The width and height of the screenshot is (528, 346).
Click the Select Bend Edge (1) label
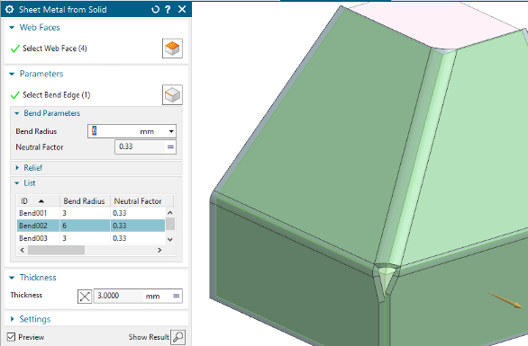(56, 95)
